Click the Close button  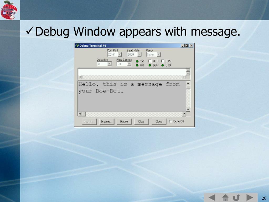[159, 122]
